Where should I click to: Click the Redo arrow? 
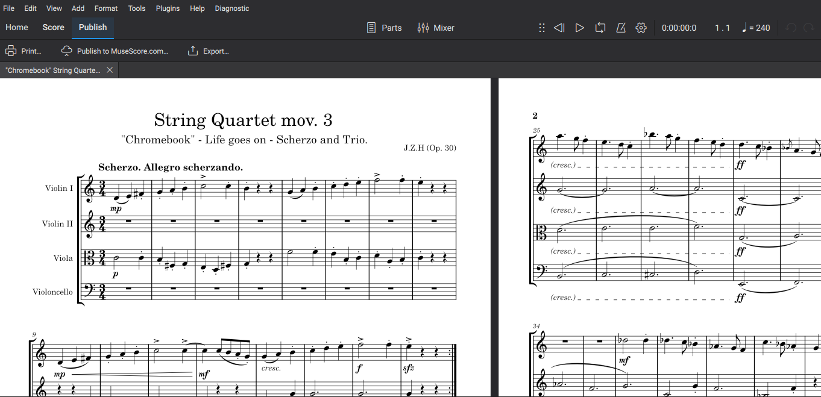click(808, 28)
